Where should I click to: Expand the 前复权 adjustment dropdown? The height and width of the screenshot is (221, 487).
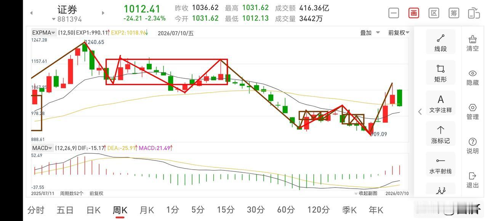point(399,33)
